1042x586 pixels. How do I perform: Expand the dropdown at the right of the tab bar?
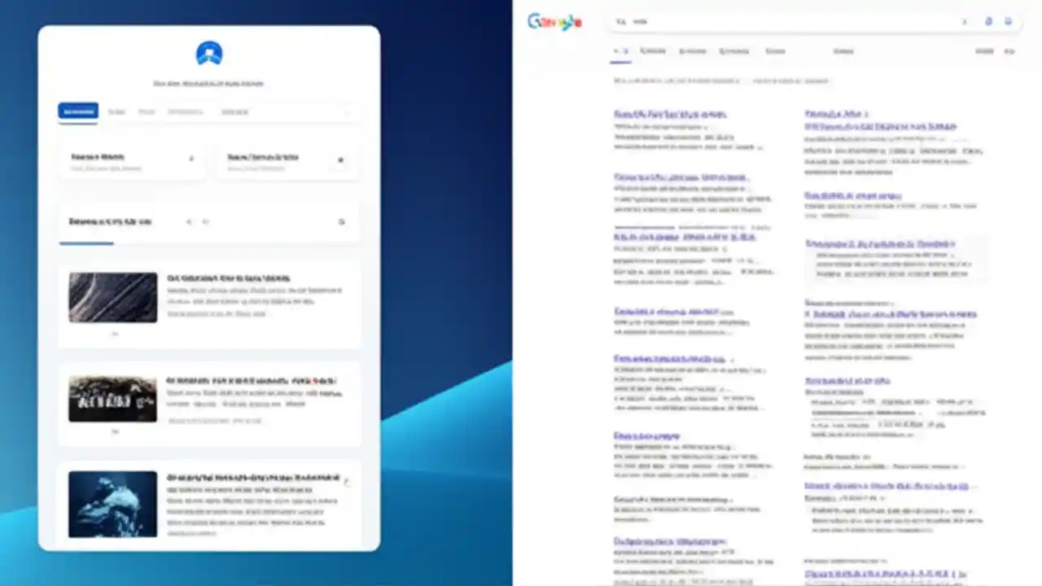tap(347, 112)
